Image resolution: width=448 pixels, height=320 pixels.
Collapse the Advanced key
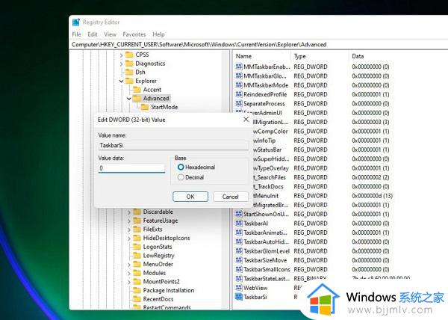(x=129, y=99)
